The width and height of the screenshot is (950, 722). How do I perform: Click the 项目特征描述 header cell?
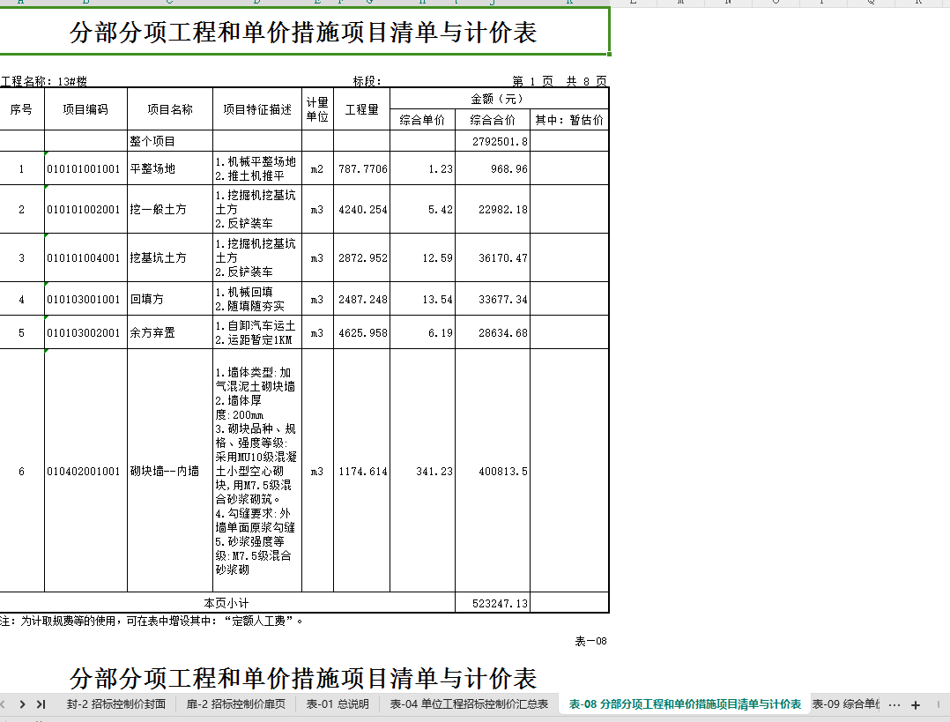point(257,109)
